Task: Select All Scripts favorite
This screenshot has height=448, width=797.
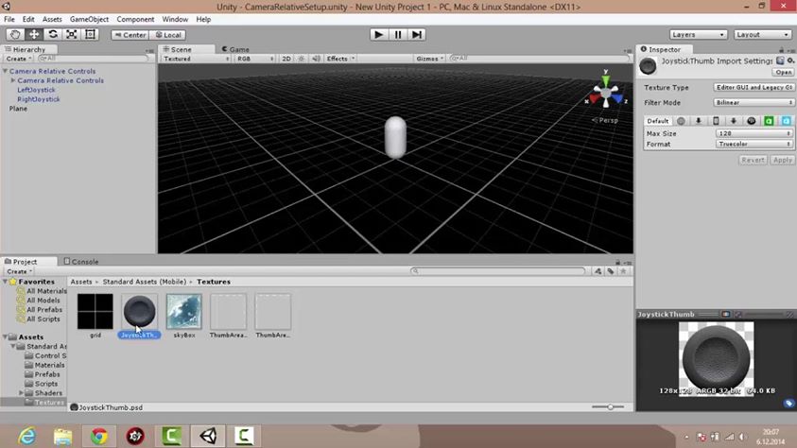Action: tap(39, 319)
